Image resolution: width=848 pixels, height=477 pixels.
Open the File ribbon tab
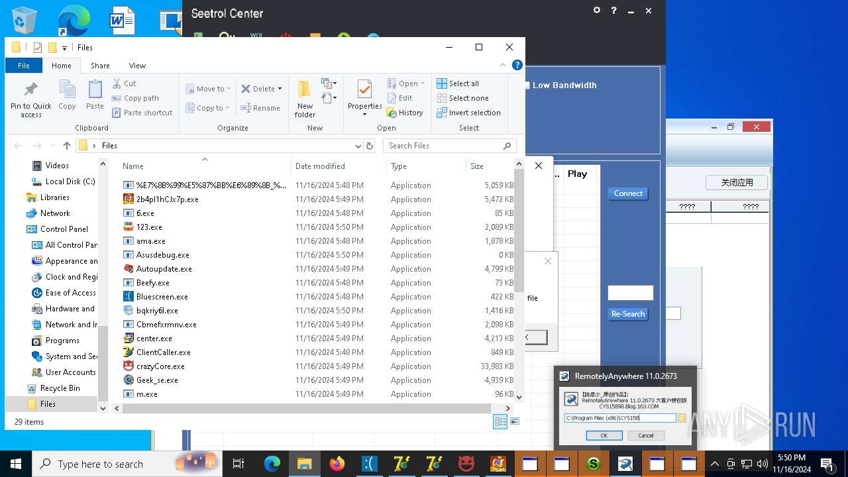coord(24,66)
